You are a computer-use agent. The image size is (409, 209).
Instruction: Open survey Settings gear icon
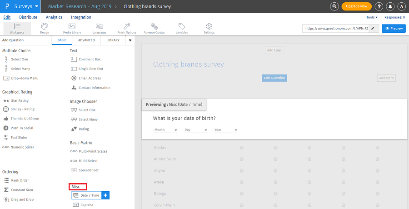tap(209, 28)
